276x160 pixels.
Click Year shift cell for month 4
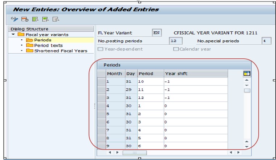point(196,106)
